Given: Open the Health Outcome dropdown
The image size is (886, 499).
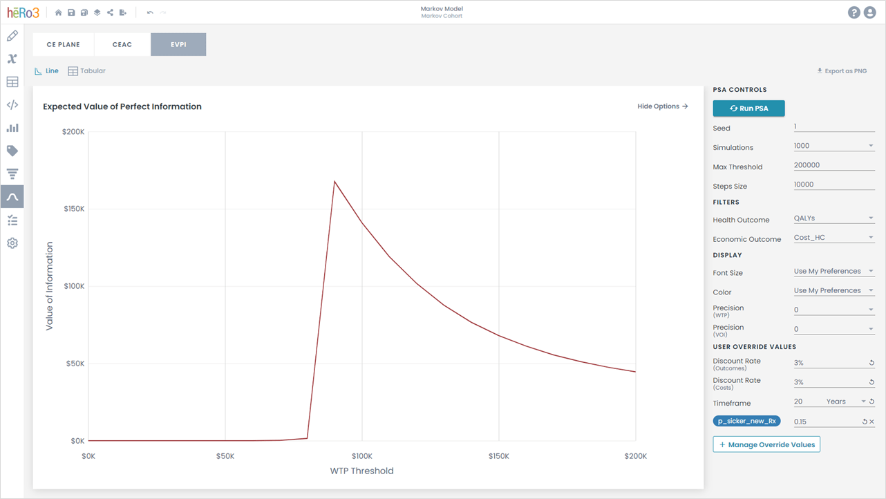Looking at the screenshot, I should [834, 218].
